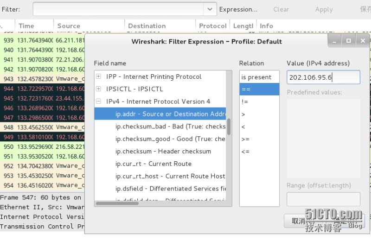Screen dimensions: 371x241
Task: Select ip.checksum_bad field
Action: pos(160,127)
